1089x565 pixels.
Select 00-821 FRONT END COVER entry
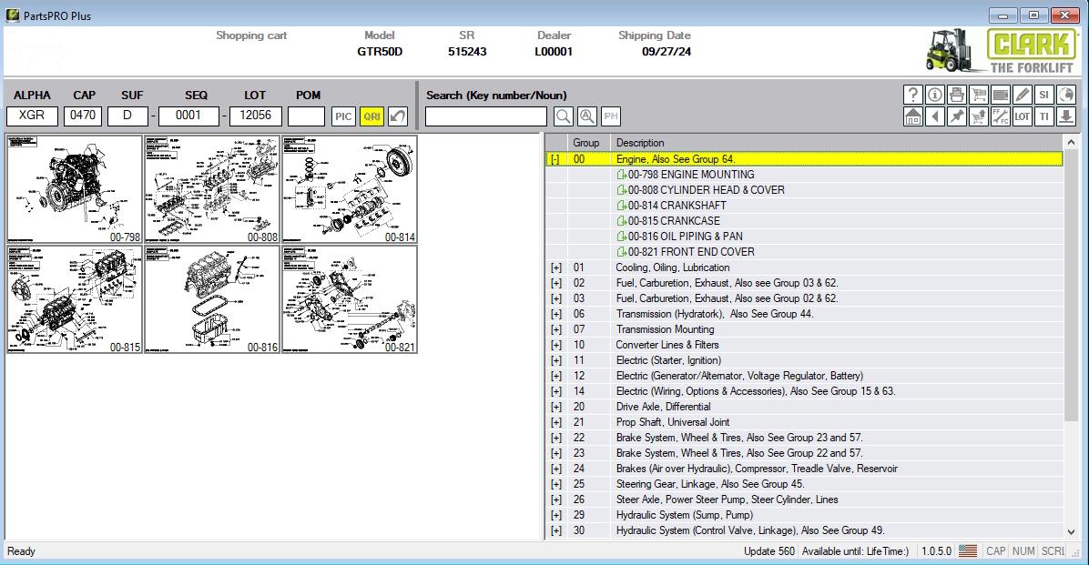(x=691, y=252)
